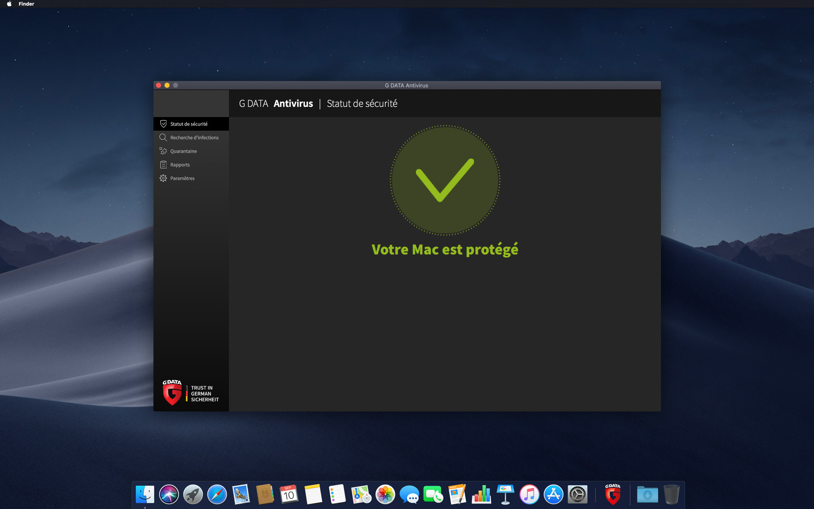Open Pages from the Dock
Image resolution: width=814 pixels, height=509 pixels.
[x=457, y=495]
